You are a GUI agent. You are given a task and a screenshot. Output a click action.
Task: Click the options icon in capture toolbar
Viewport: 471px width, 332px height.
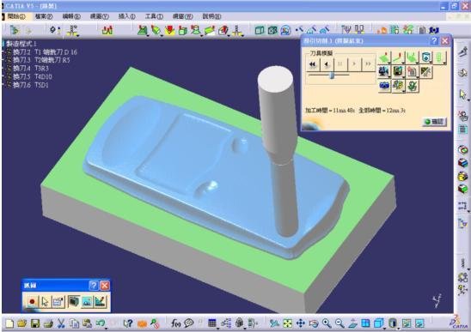coord(58,302)
